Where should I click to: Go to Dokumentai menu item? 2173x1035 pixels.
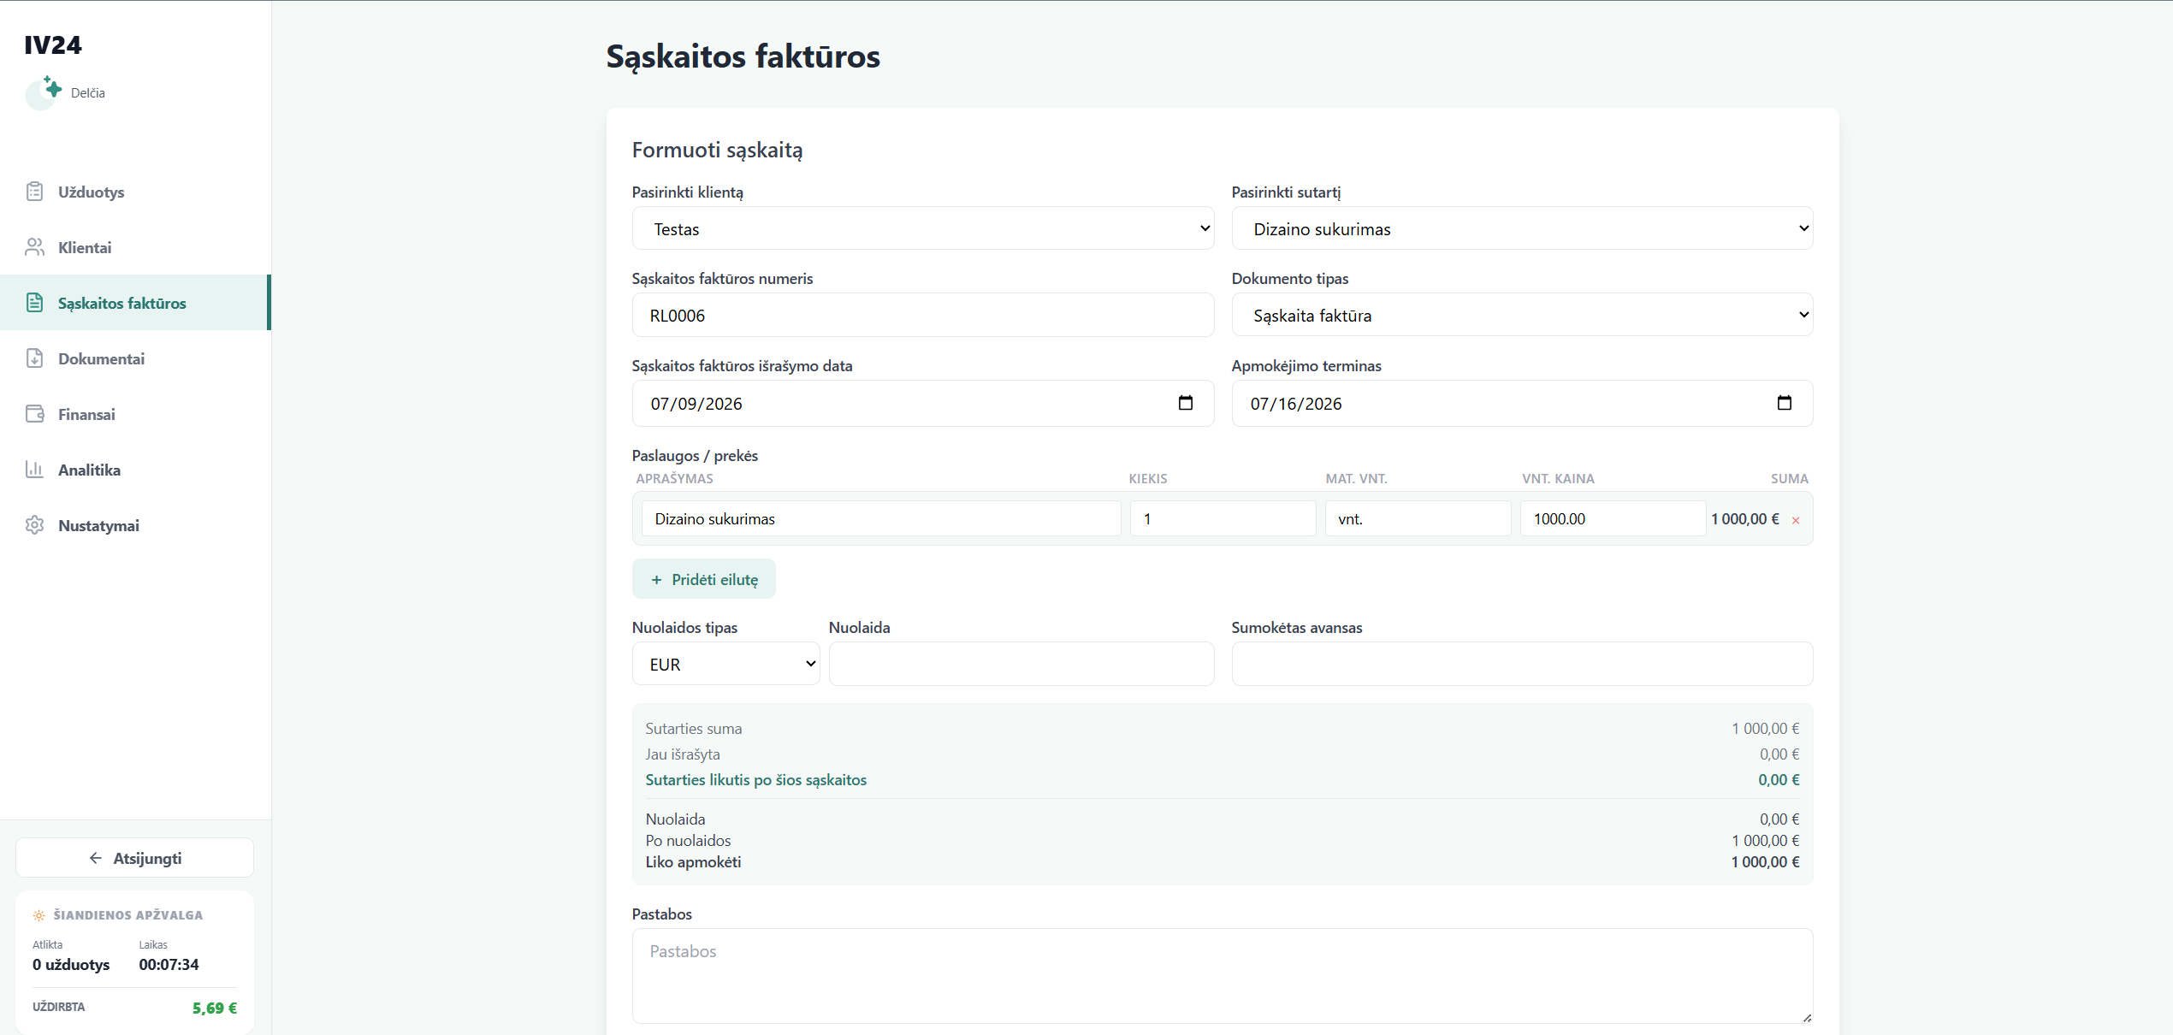(135, 358)
